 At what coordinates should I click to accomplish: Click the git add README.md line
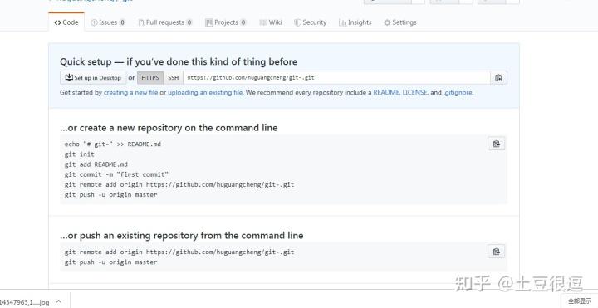[x=96, y=164]
